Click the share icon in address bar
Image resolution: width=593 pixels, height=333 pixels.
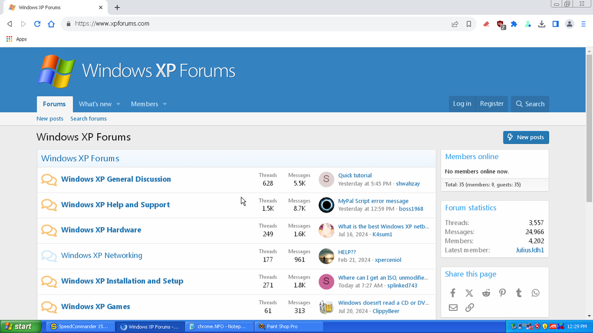coord(455,24)
